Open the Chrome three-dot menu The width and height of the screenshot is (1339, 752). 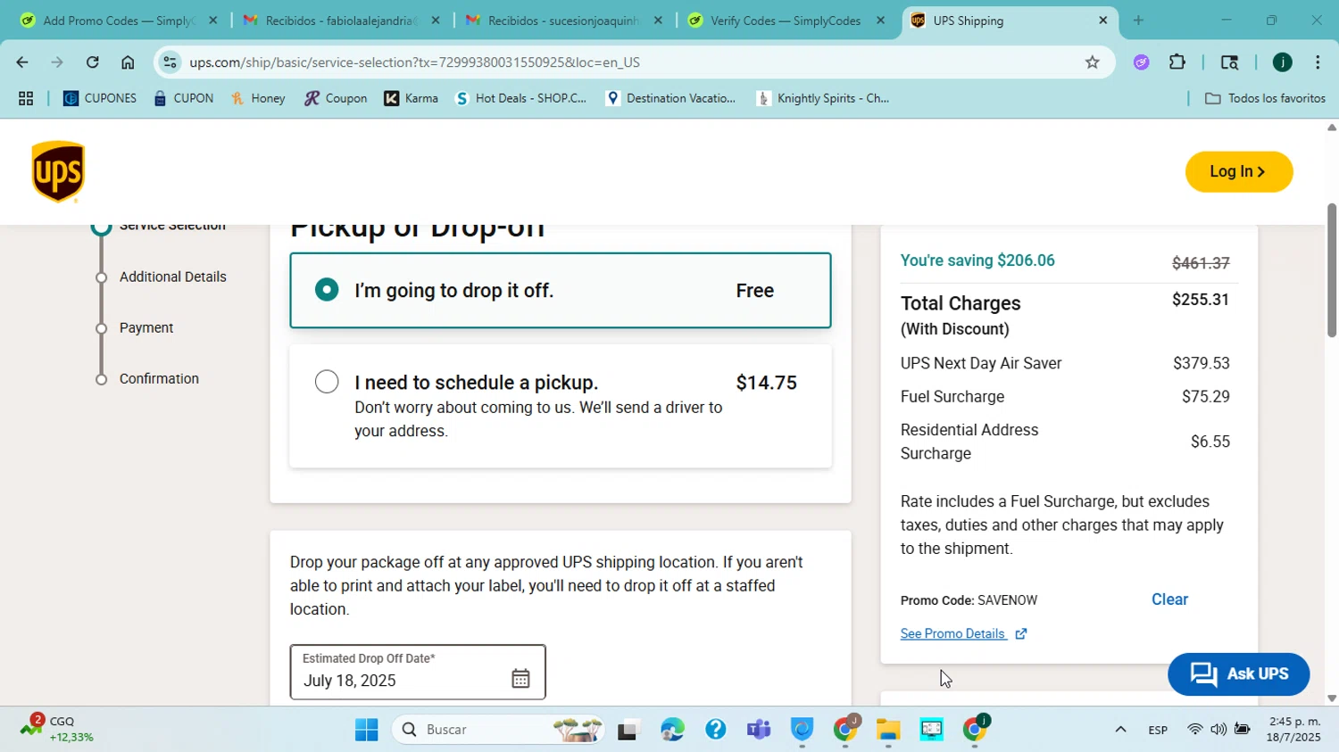pyautogui.click(x=1318, y=62)
